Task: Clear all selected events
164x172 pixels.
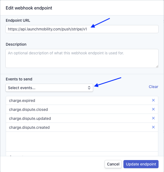Action: 153,87
